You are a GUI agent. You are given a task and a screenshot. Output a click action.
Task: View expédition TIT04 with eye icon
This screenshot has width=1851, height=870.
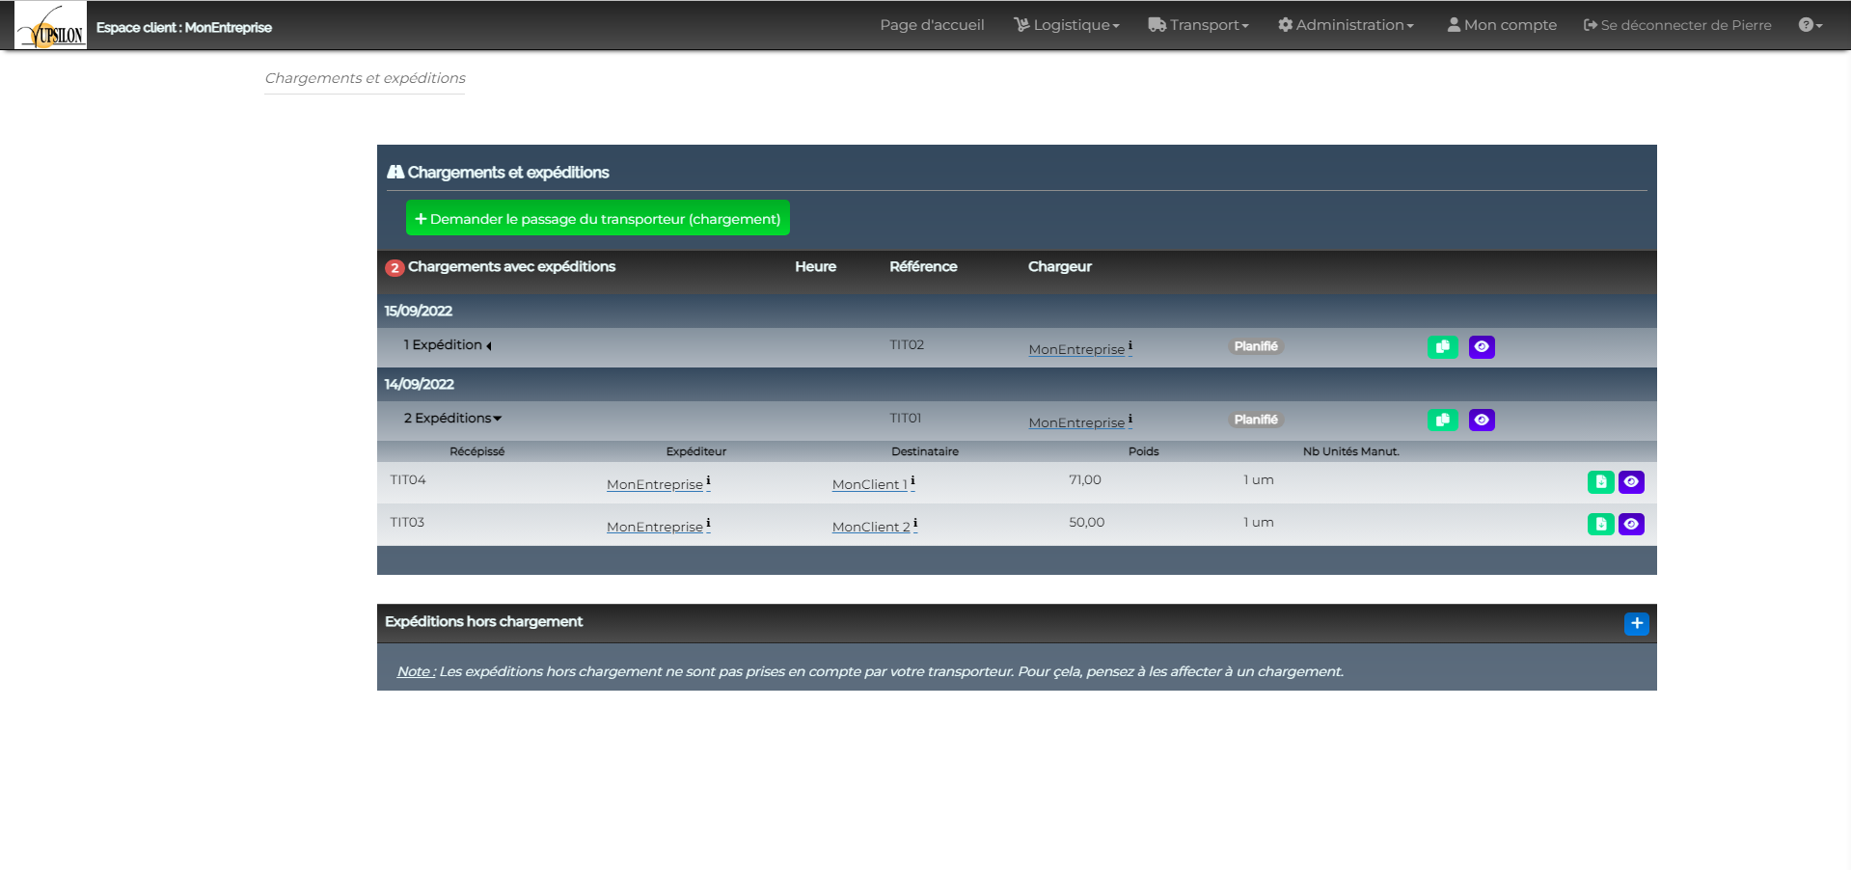click(x=1631, y=481)
